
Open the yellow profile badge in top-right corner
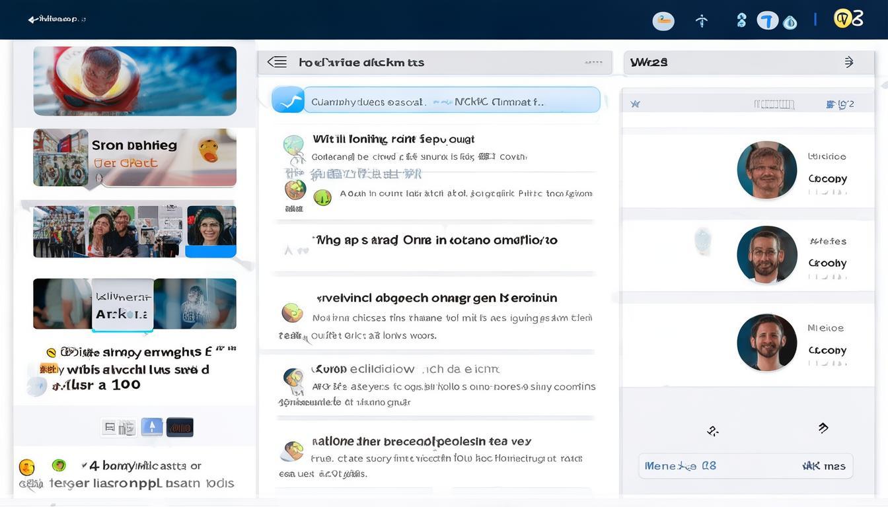coord(842,18)
